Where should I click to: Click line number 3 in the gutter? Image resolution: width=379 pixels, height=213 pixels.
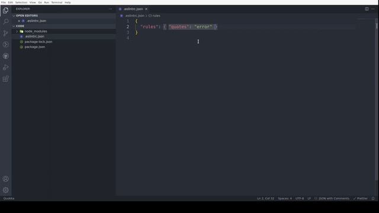pos(128,33)
